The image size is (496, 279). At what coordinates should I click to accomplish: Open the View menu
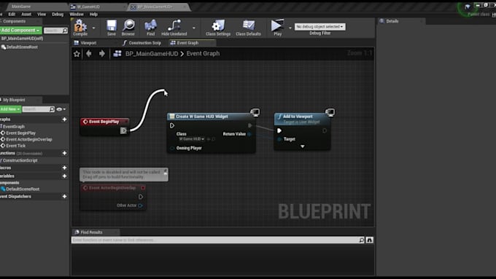click(42, 15)
